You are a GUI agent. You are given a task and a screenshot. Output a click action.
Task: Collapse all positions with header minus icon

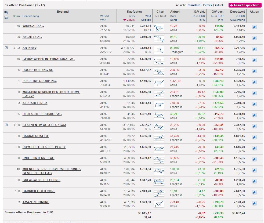pos(6,18)
